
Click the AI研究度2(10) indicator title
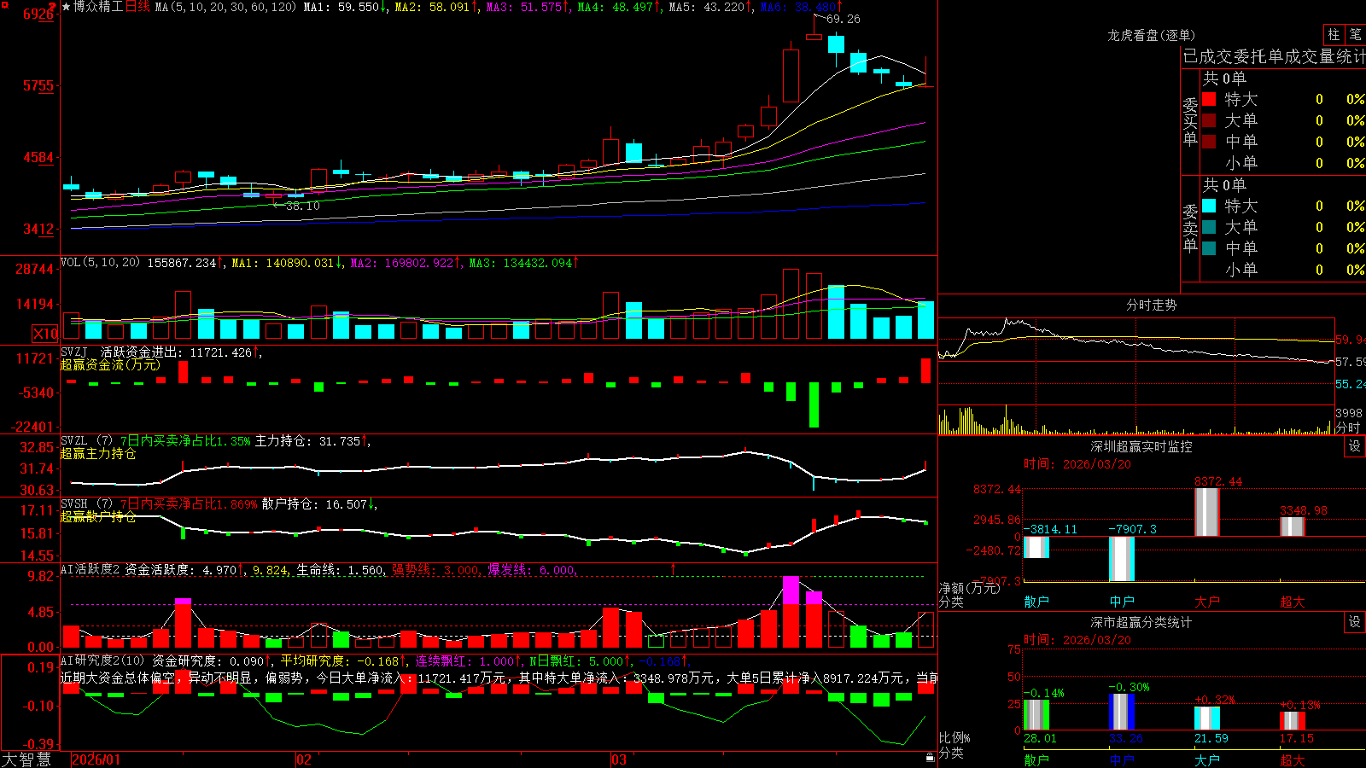pyautogui.click(x=102, y=660)
